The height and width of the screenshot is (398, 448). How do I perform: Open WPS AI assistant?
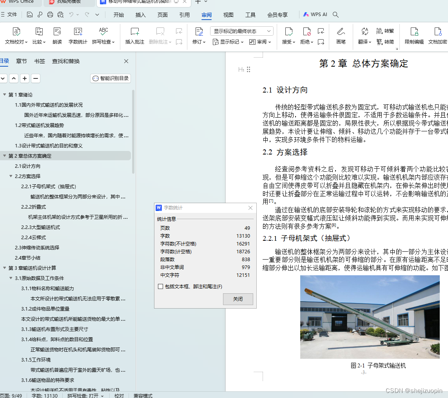315,14
